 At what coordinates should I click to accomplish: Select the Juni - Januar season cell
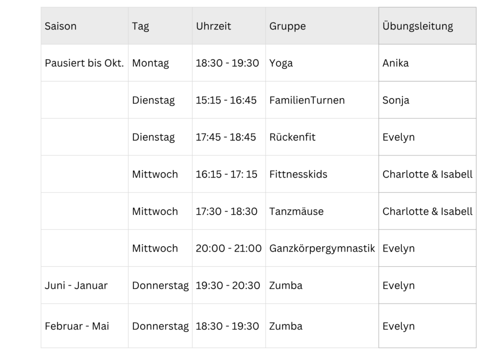click(84, 285)
